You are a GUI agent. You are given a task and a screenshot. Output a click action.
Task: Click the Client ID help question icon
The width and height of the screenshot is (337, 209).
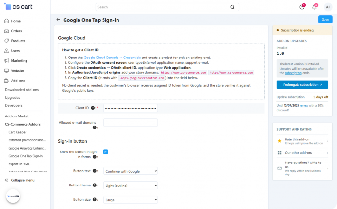click(x=93, y=108)
